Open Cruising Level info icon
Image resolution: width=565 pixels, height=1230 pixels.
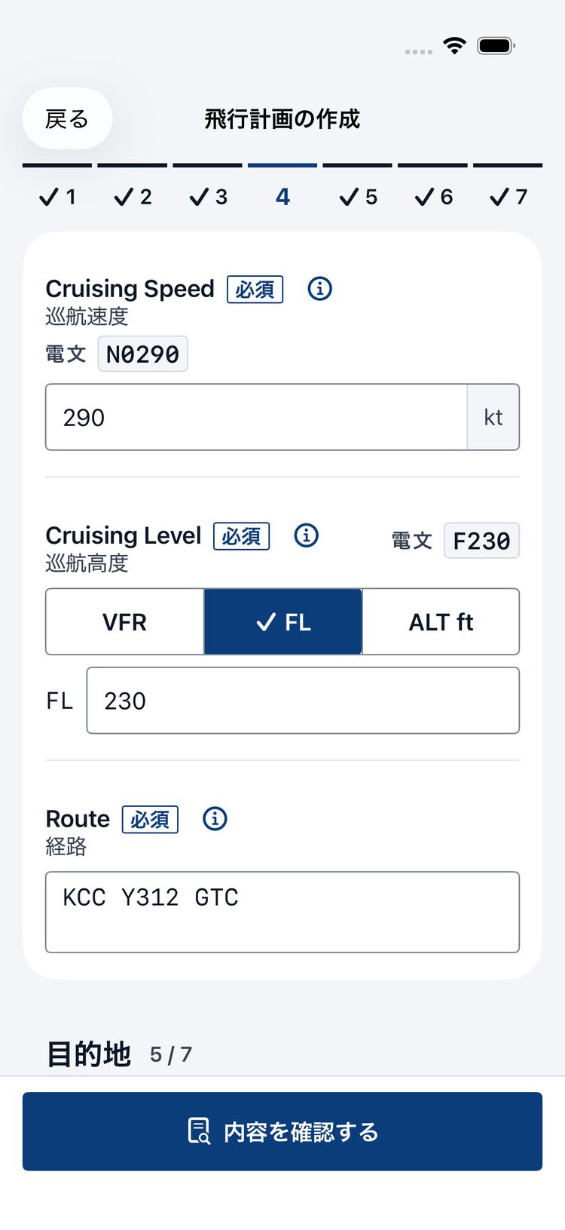click(x=306, y=535)
